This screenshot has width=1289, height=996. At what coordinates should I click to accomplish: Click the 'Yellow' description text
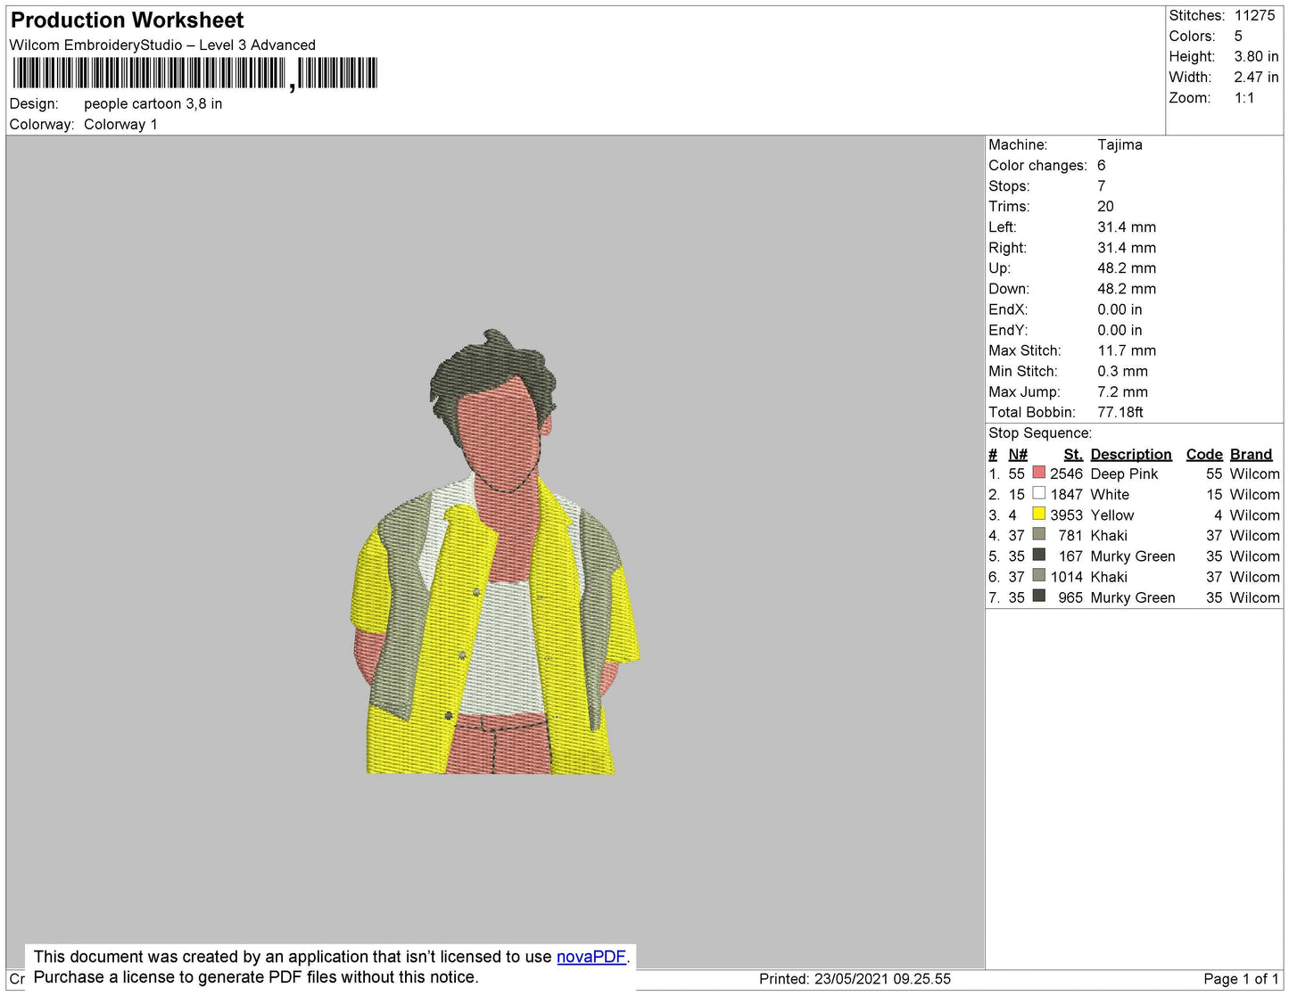(1112, 515)
